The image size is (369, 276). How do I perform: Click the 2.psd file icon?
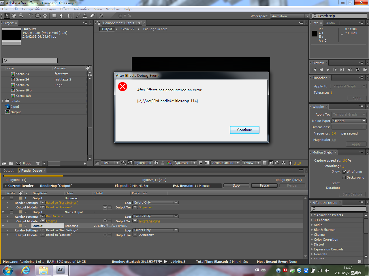pyautogui.click(x=8, y=107)
